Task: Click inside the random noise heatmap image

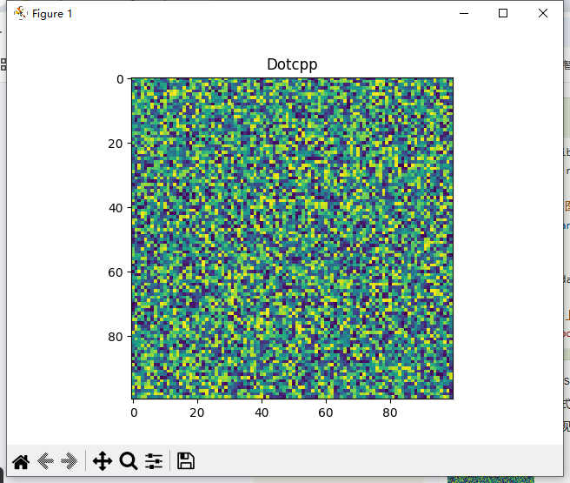Action: click(x=292, y=238)
